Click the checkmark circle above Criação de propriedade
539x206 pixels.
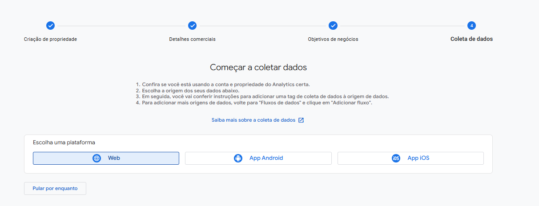pos(50,26)
